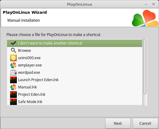Click the Next button
The width and height of the screenshot is (159, 129).
[118, 123]
